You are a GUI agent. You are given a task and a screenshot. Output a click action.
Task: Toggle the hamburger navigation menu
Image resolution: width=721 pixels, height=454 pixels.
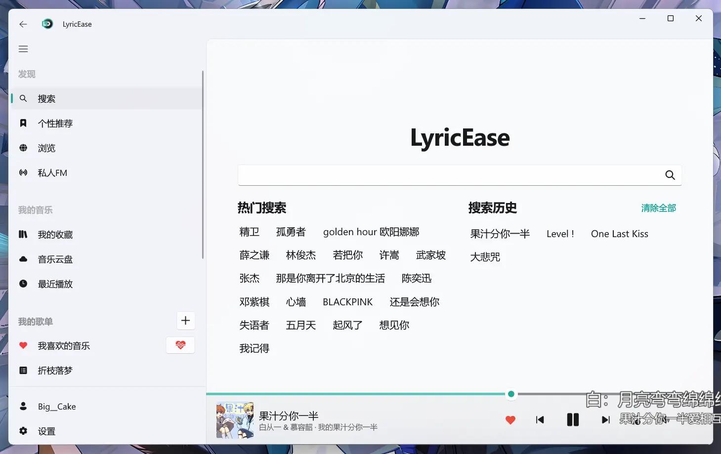tap(23, 49)
